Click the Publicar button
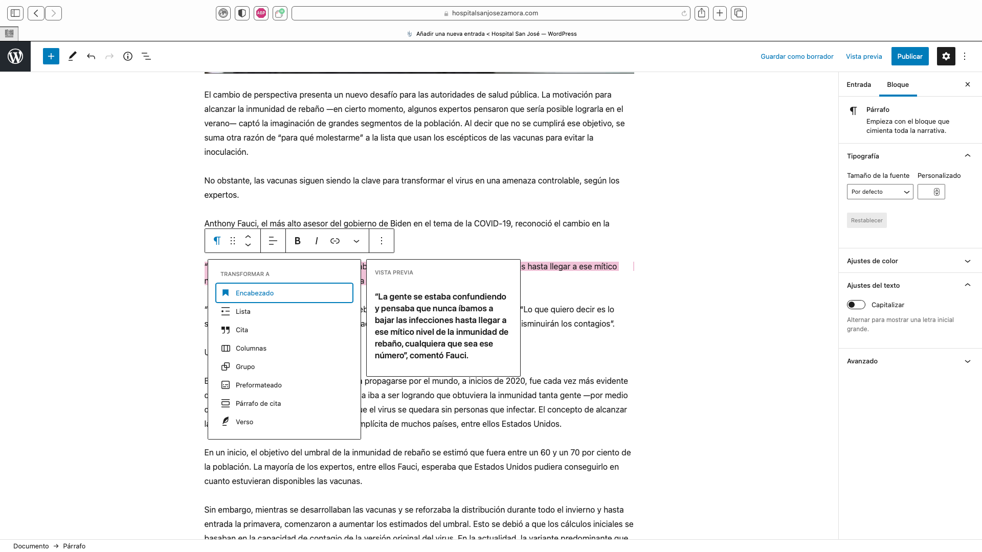982x552 pixels. coord(910,56)
